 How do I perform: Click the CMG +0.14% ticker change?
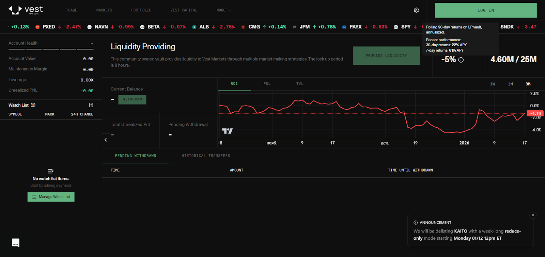point(274,27)
